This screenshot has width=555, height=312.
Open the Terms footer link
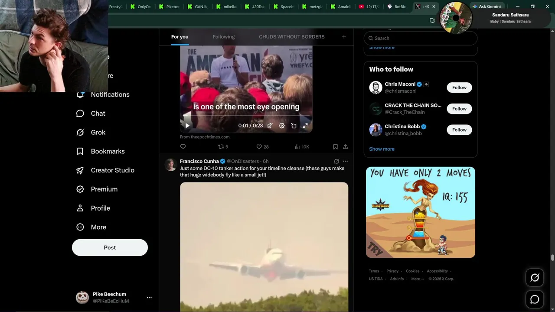pos(374,271)
